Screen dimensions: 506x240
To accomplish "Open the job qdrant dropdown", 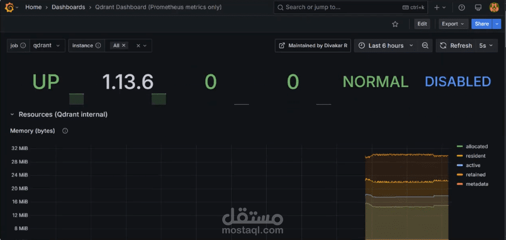I will pyautogui.click(x=47, y=45).
